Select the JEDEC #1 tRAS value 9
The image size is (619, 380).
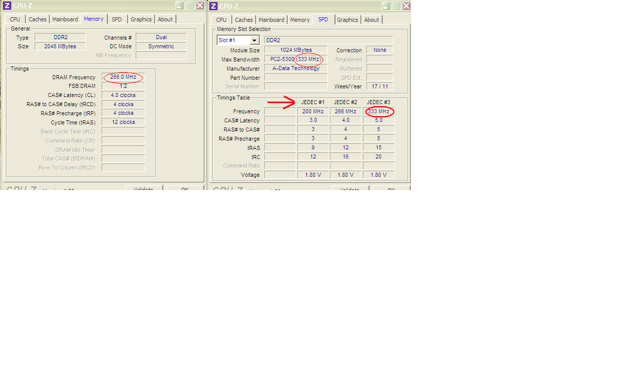click(x=313, y=148)
